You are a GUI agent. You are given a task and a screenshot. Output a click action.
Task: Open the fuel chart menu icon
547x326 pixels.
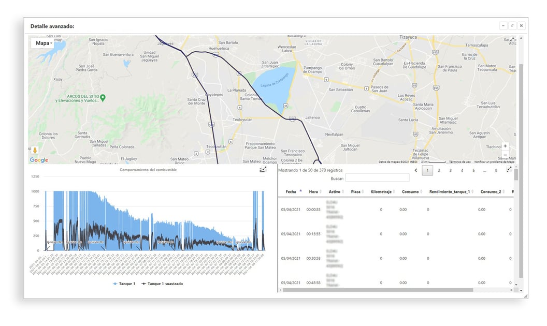(x=263, y=169)
